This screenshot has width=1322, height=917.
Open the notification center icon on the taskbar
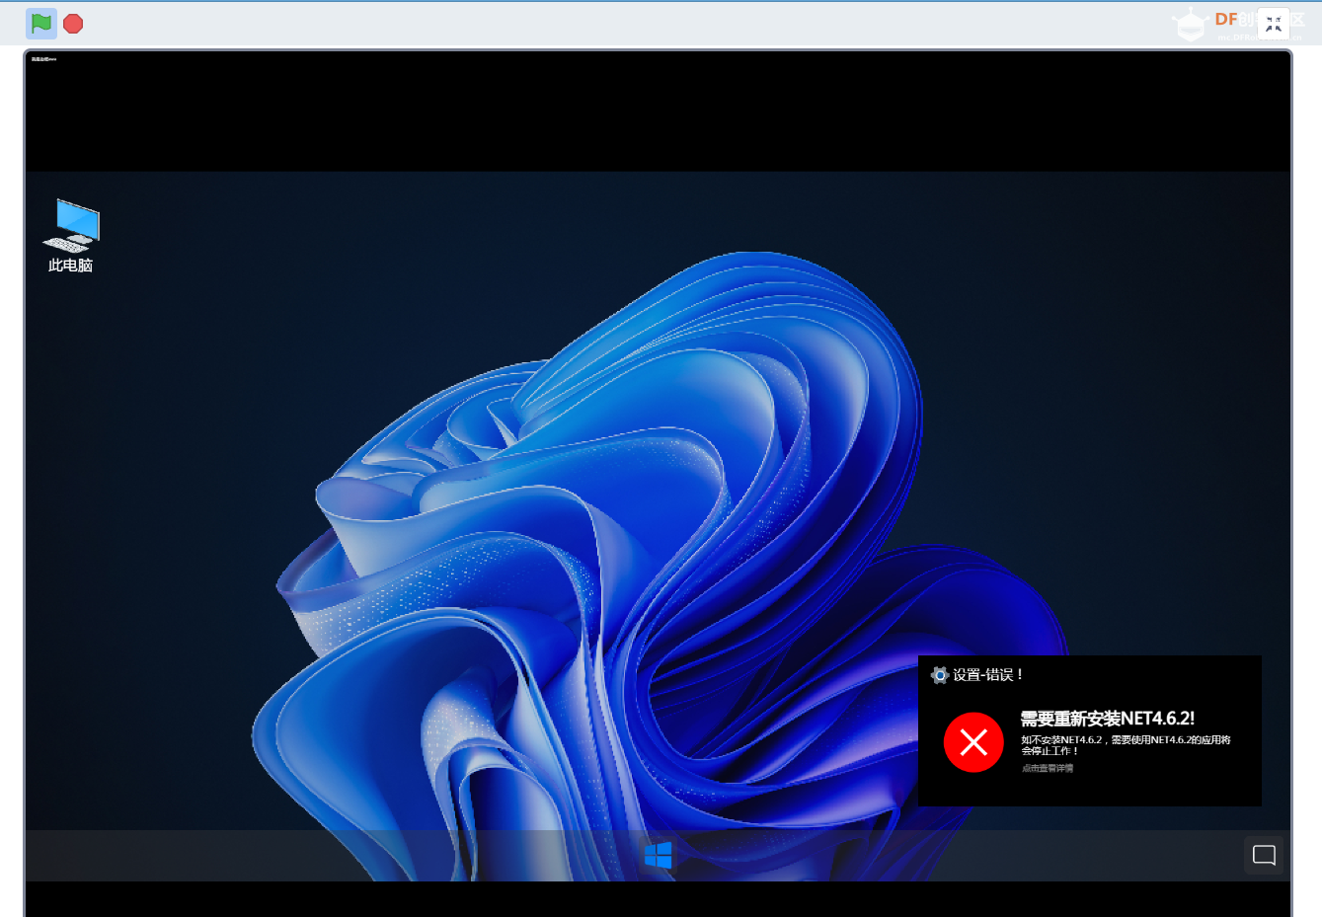1265,855
